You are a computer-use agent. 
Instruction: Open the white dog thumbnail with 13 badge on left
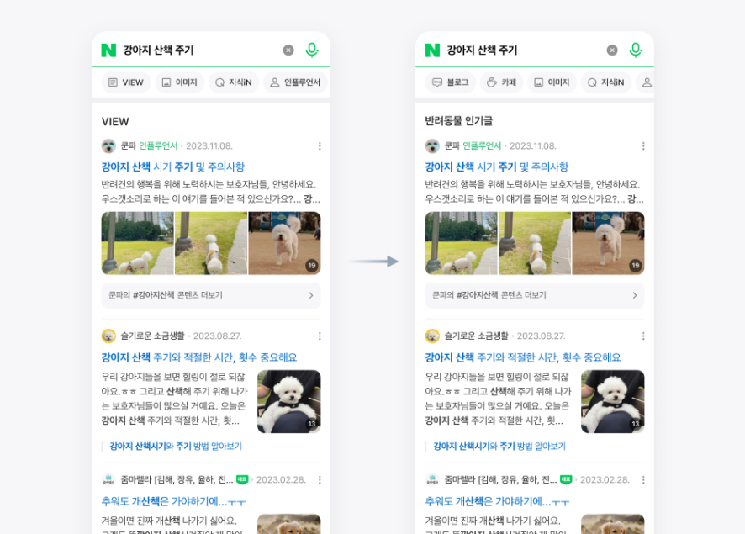point(289,401)
